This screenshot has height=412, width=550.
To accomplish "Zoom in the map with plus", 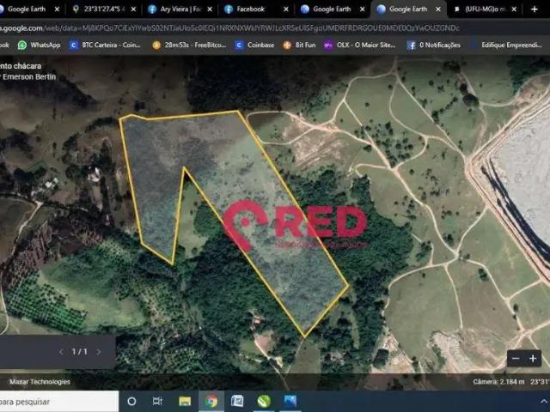I will [533, 359].
